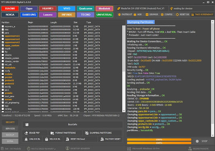Check the nvram partition checkbox
Image resolution: width=215 pixels, height=151 pixels.
click(3, 99)
